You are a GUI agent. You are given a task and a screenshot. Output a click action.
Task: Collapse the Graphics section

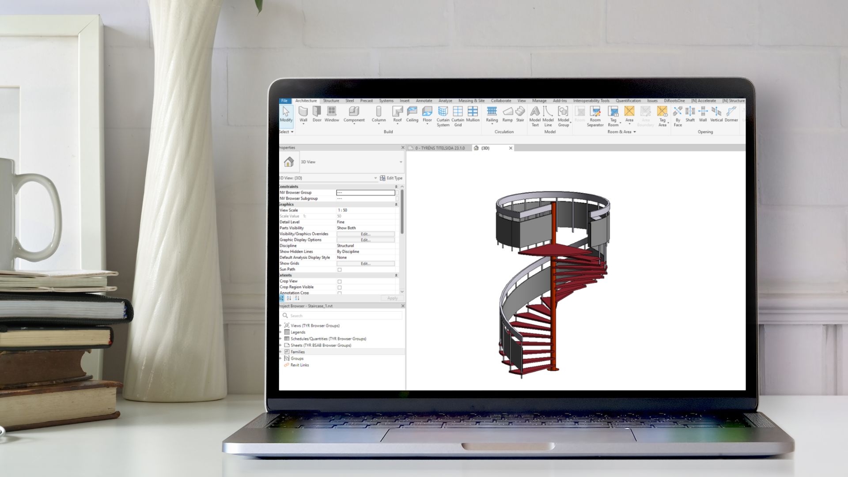tap(396, 204)
